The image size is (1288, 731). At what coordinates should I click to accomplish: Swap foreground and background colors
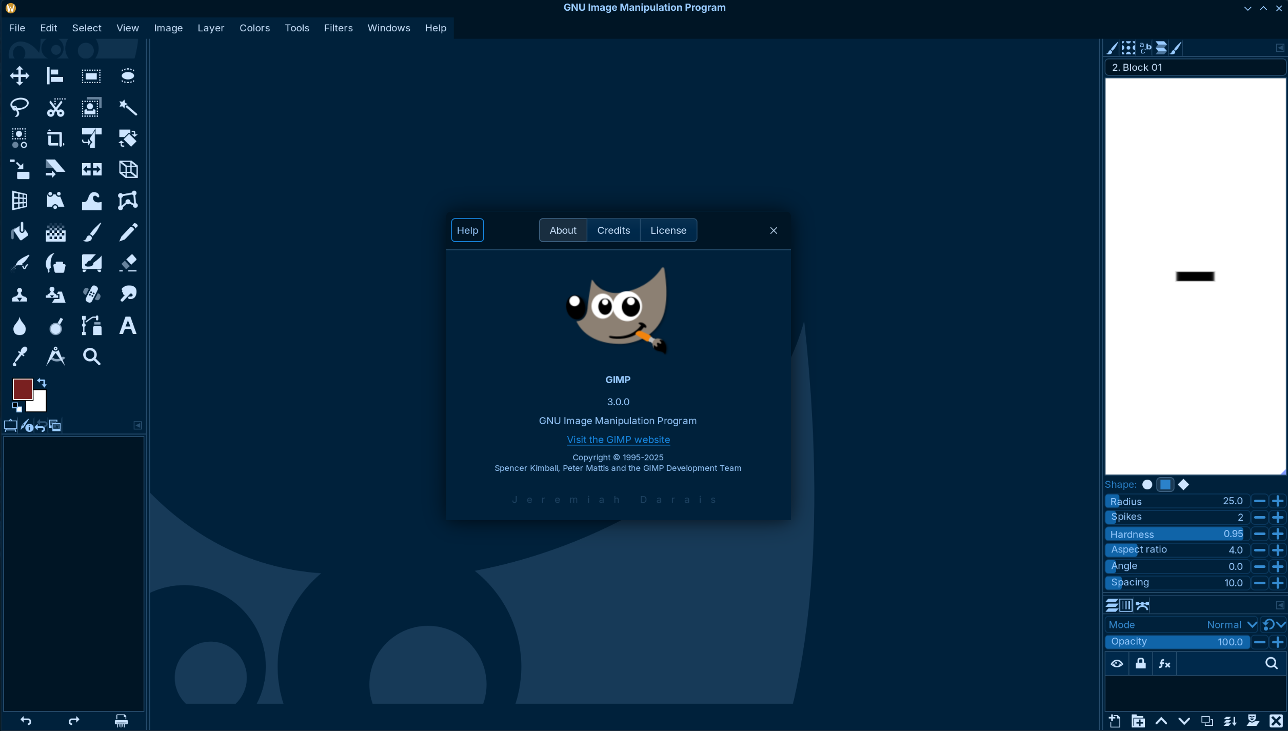click(42, 383)
